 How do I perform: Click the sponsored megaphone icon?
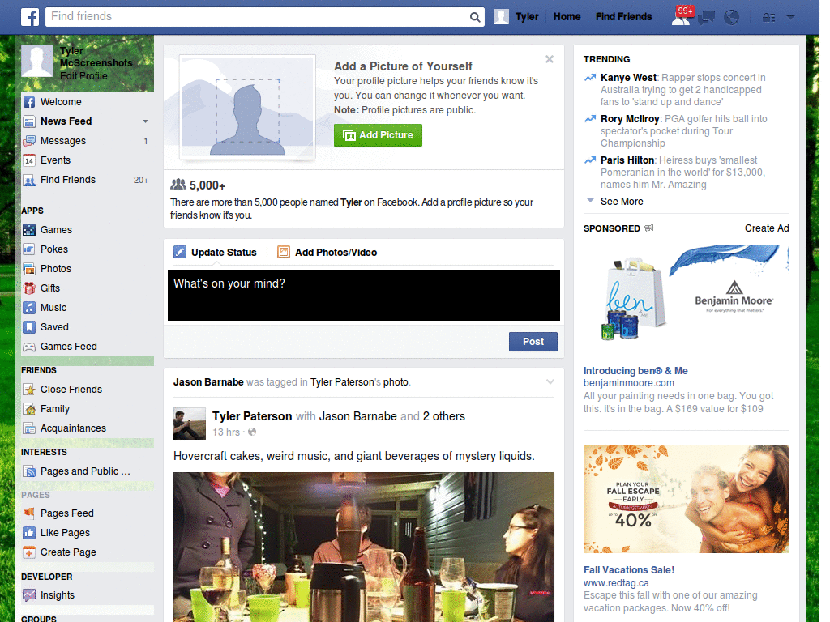[x=649, y=228]
